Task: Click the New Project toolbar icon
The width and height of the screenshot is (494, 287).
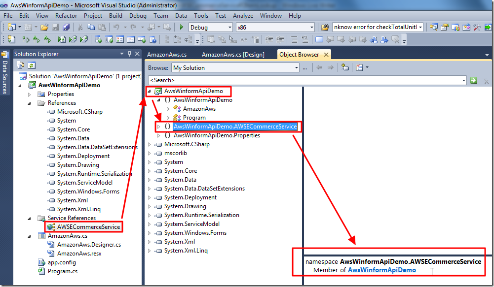Action: pyautogui.click(x=11, y=28)
